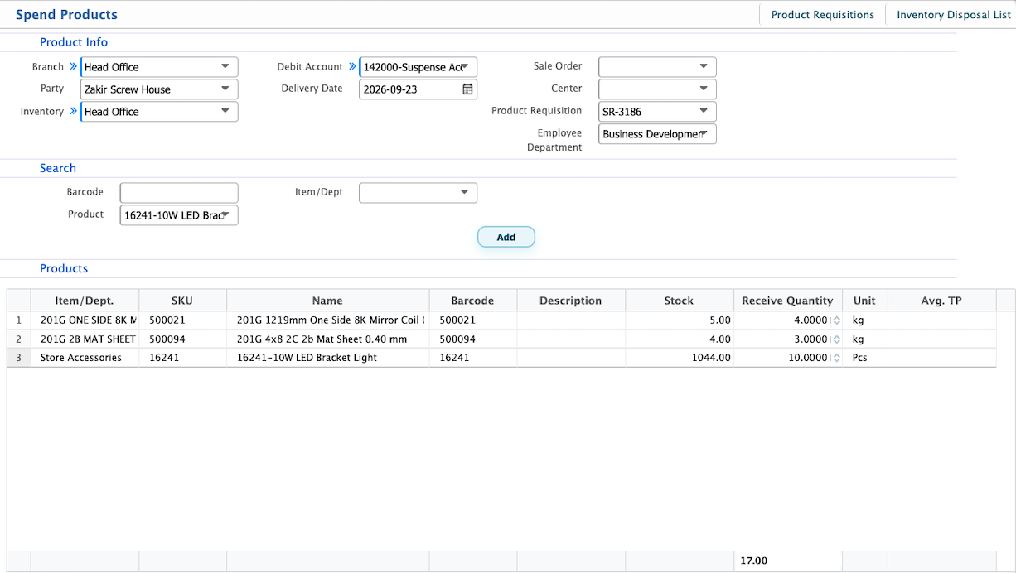1016x573 pixels.
Task: Click the Description column header
Action: point(571,301)
